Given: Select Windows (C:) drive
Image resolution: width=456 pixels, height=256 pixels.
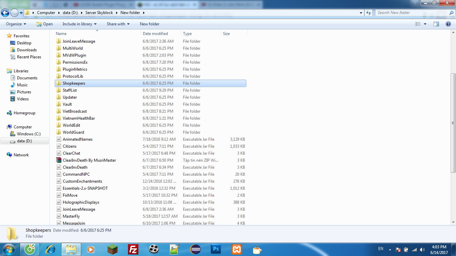Looking at the screenshot, I should tap(29, 134).
